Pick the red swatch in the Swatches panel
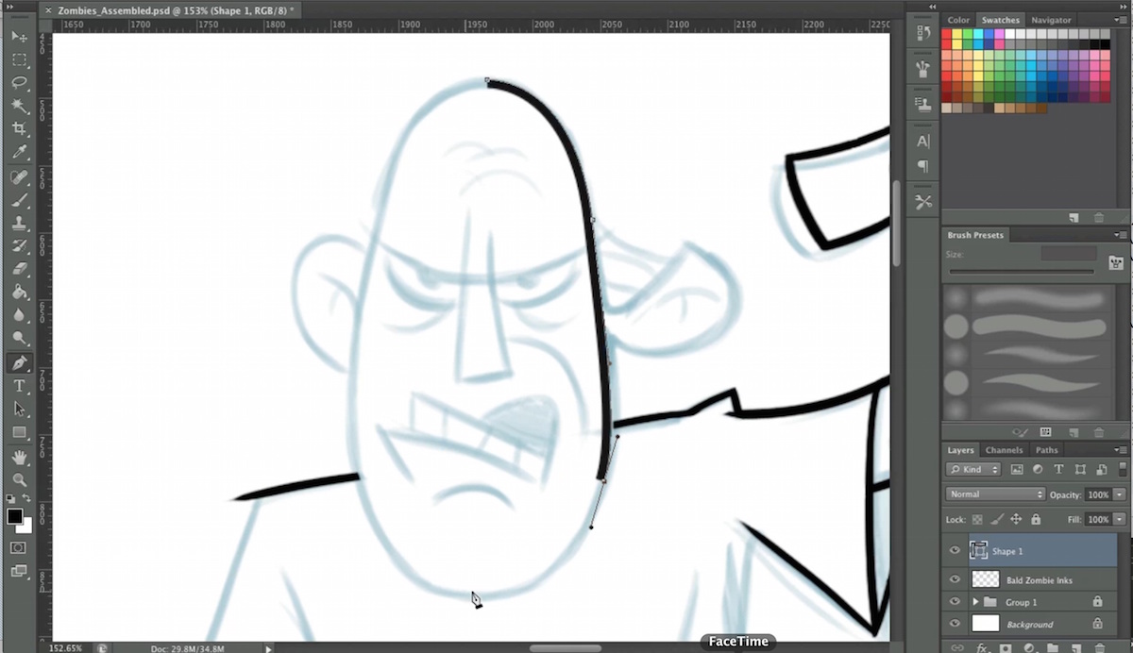The height and width of the screenshot is (653, 1133). (947, 33)
